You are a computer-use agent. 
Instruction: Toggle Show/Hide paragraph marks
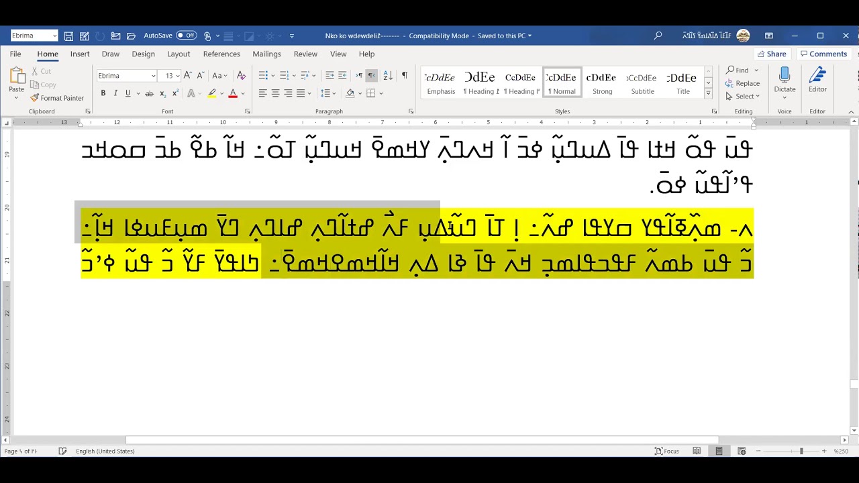click(x=404, y=76)
